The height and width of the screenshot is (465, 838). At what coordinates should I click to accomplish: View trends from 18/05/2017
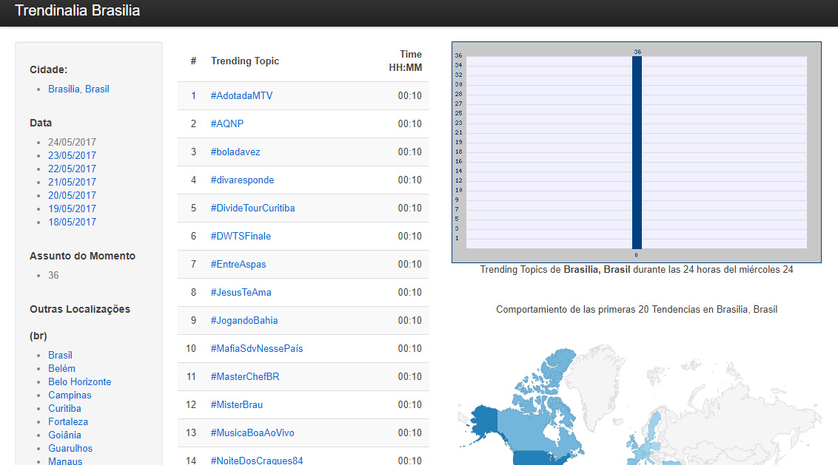[x=72, y=223]
